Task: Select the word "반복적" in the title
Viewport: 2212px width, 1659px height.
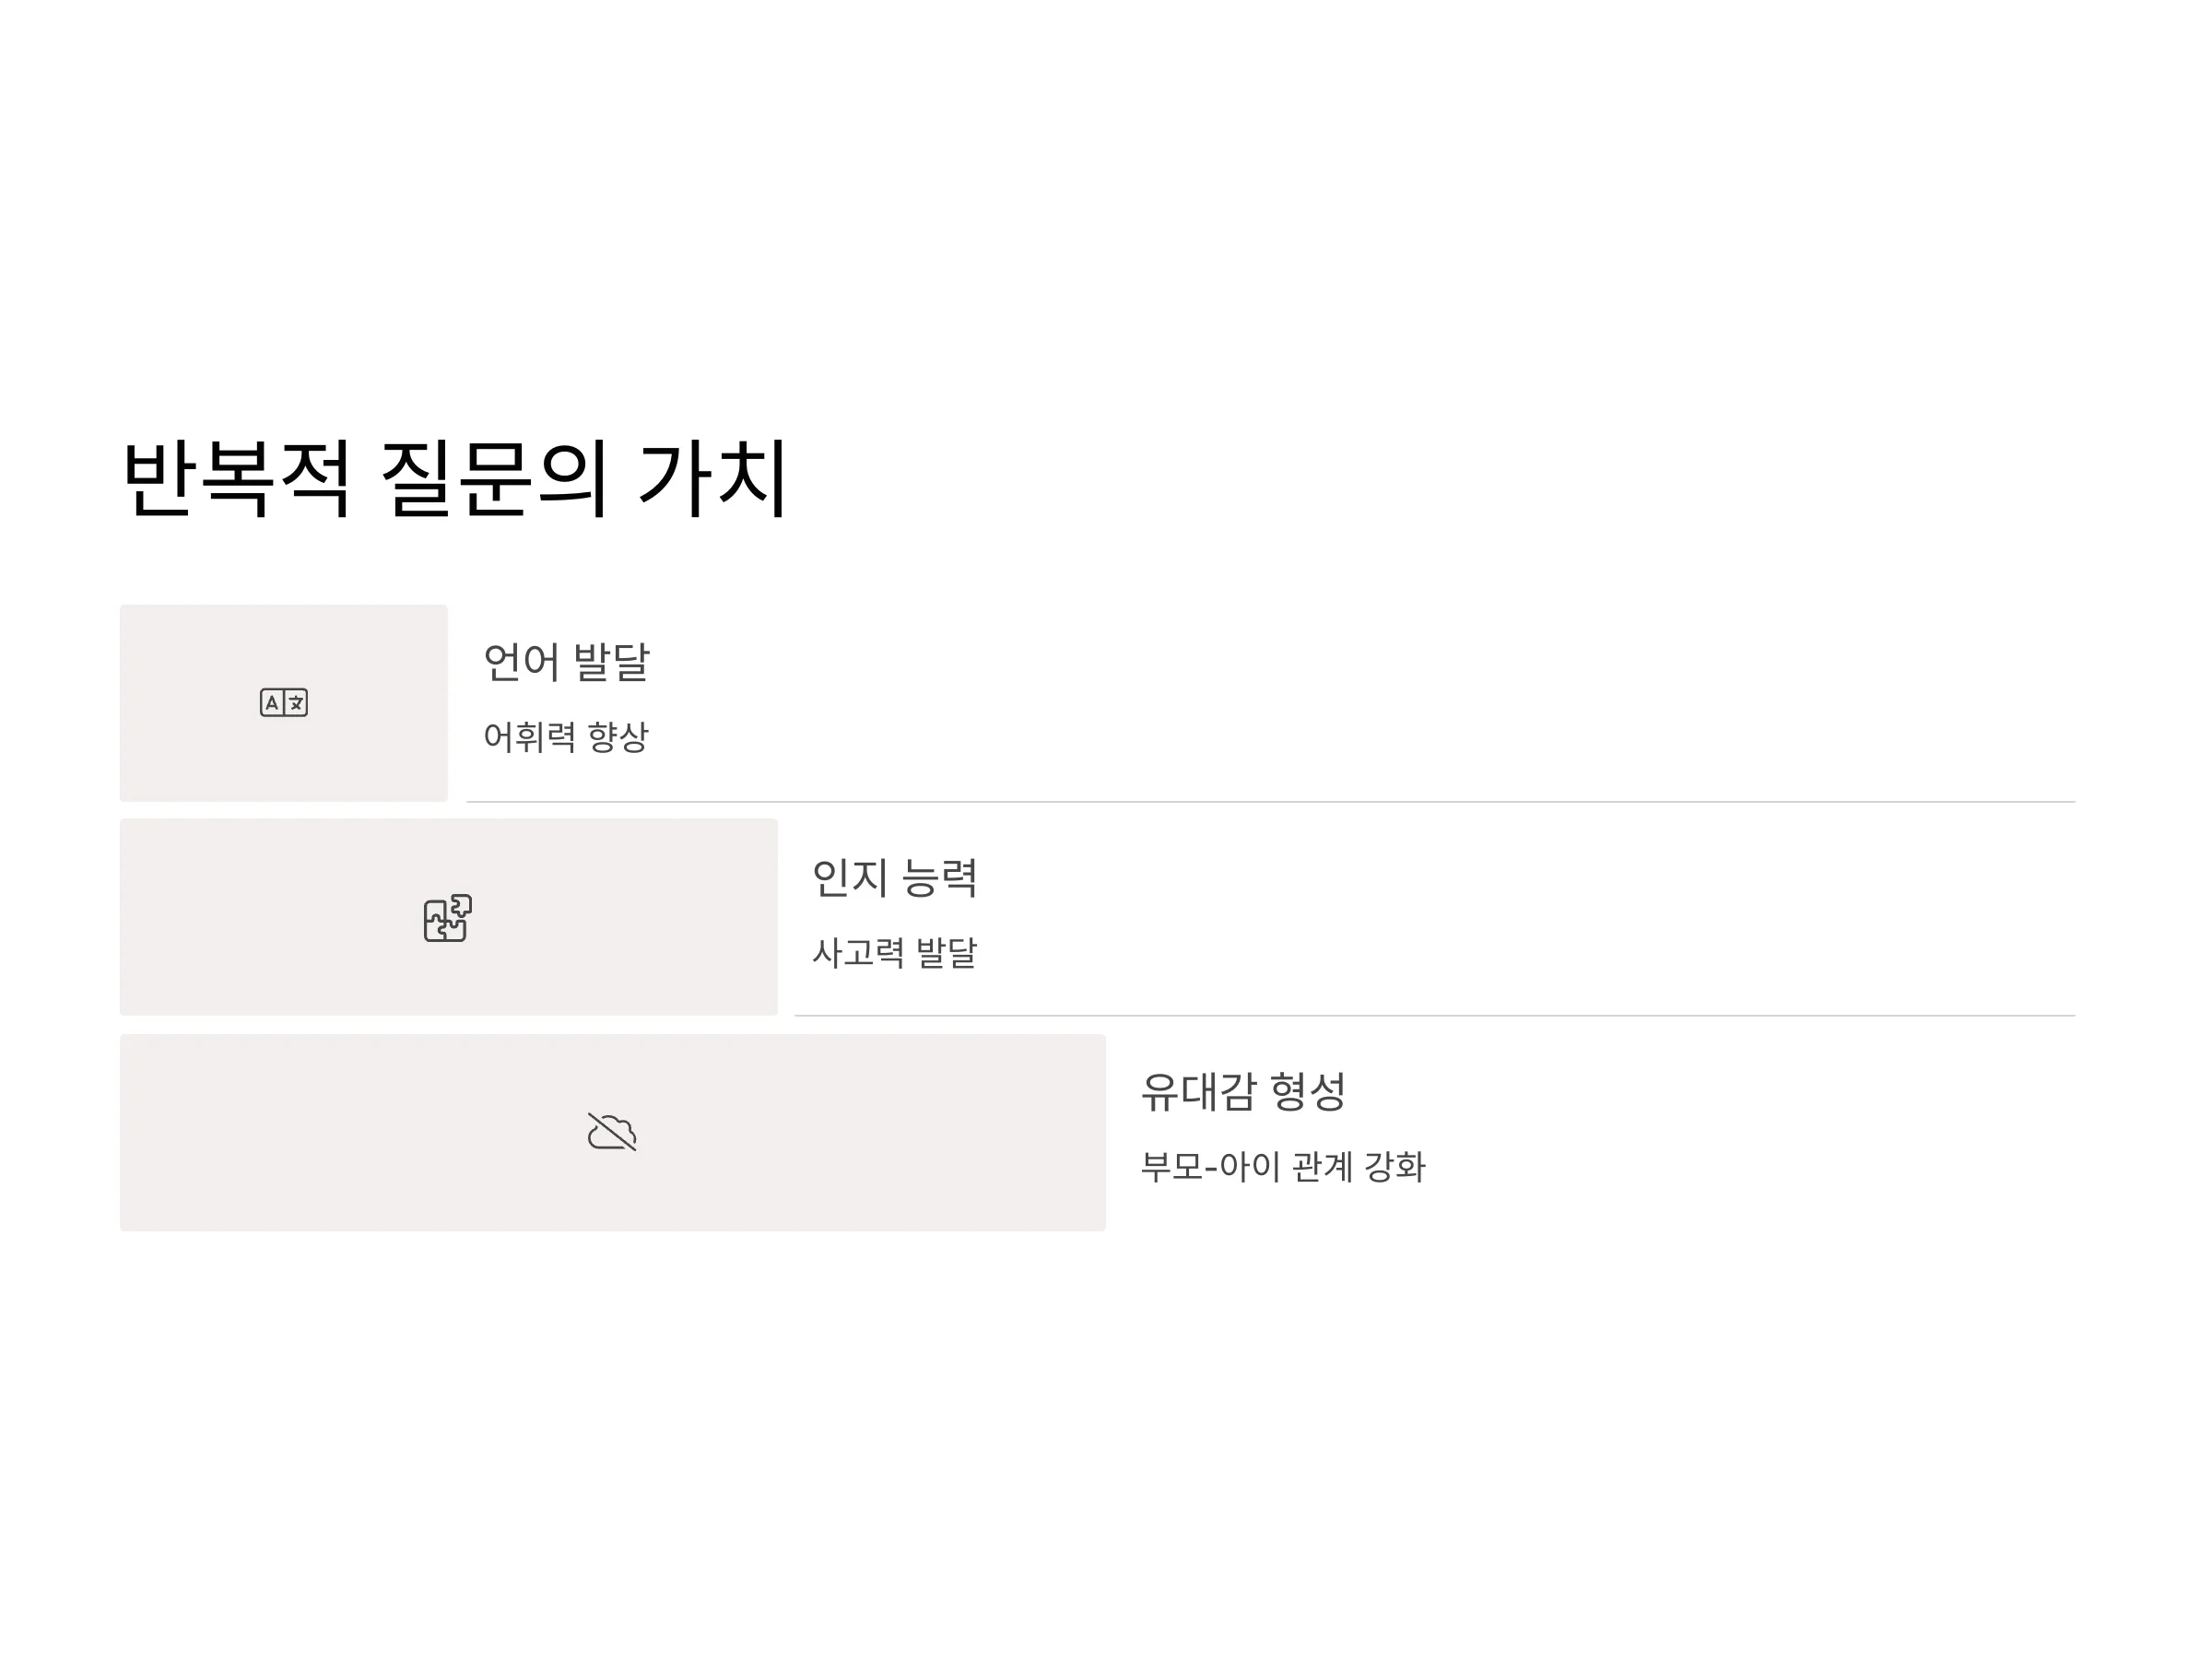Action: pos(237,478)
